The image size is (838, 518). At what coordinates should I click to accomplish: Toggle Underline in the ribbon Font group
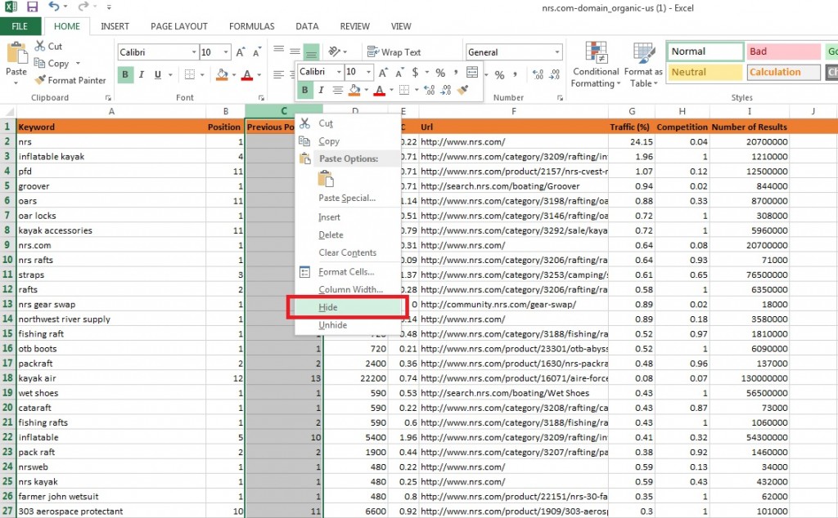(x=157, y=75)
